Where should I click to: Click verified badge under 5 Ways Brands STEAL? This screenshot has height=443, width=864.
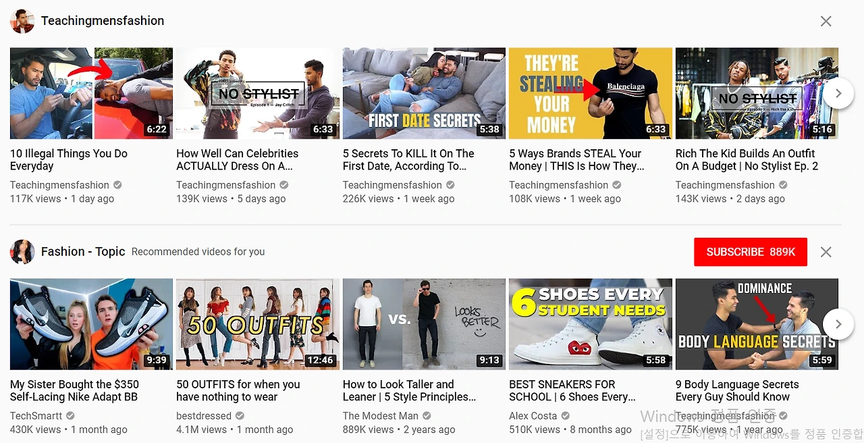(x=616, y=185)
